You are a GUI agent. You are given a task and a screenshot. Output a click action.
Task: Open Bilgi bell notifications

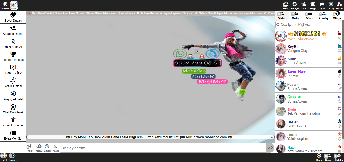[x=313, y=5]
